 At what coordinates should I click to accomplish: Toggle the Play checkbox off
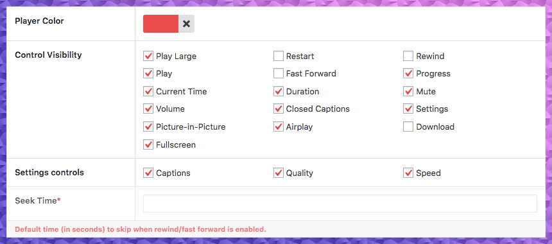[x=148, y=74]
